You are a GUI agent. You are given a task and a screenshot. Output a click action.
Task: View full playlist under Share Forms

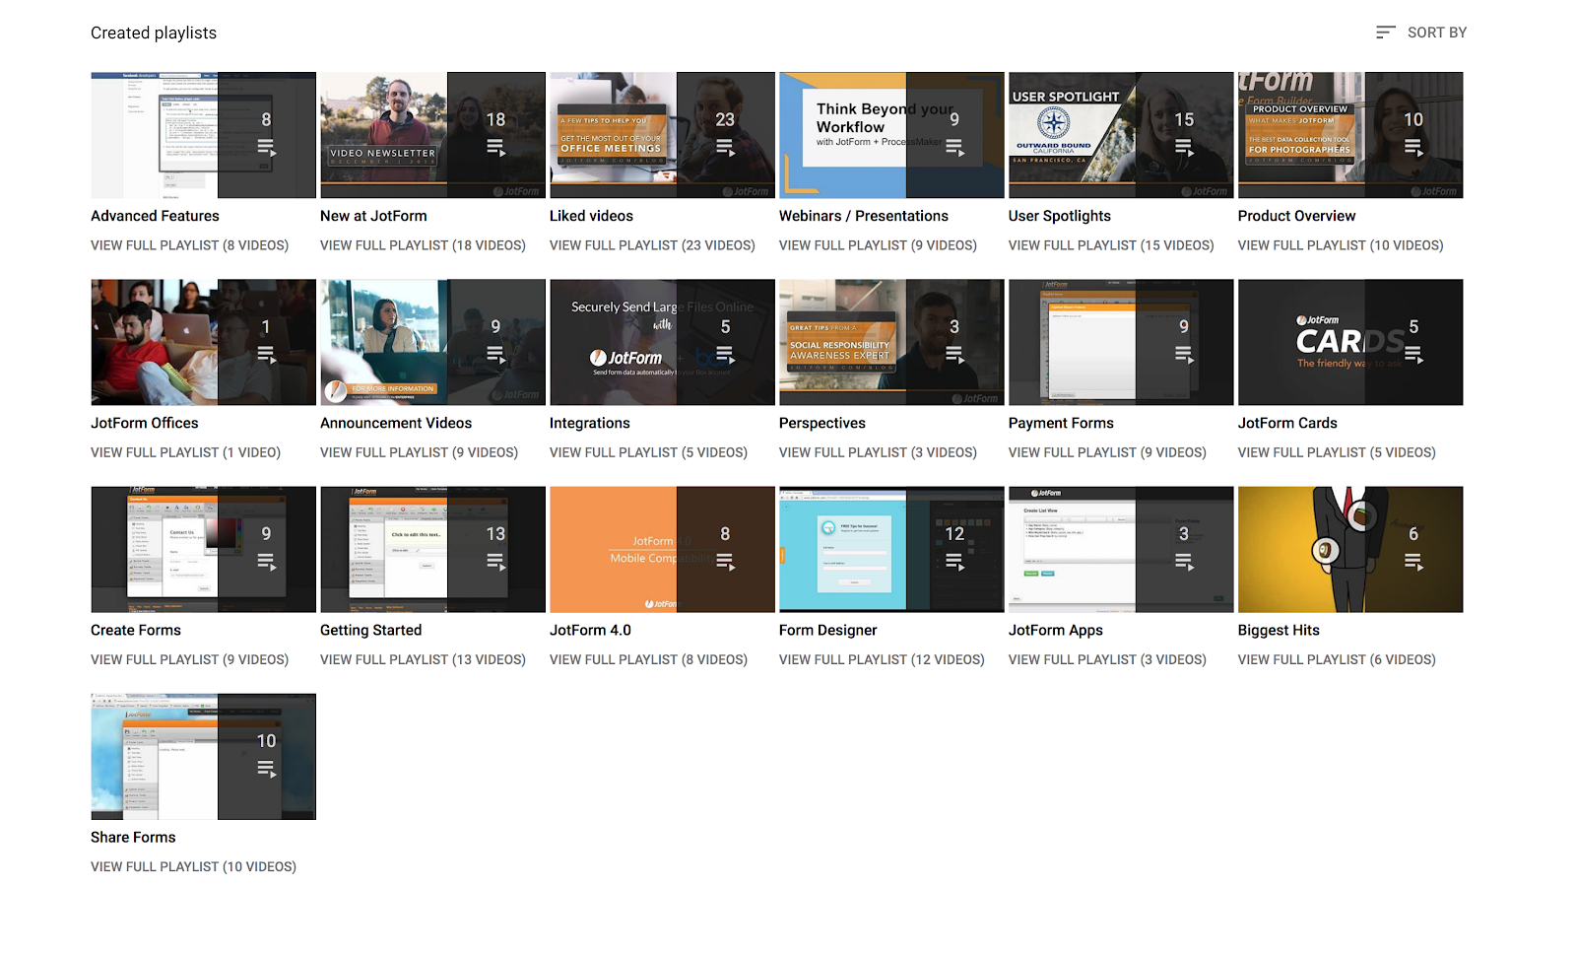pyautogui.click(x=193, y=866)
